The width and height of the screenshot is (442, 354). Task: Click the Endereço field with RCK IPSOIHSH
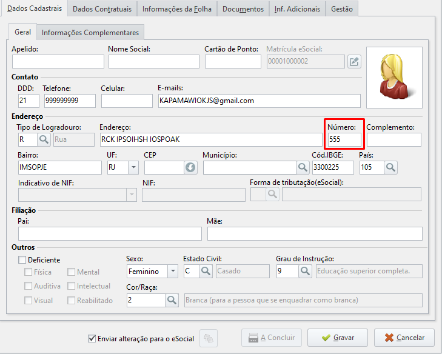coord(211,139)
